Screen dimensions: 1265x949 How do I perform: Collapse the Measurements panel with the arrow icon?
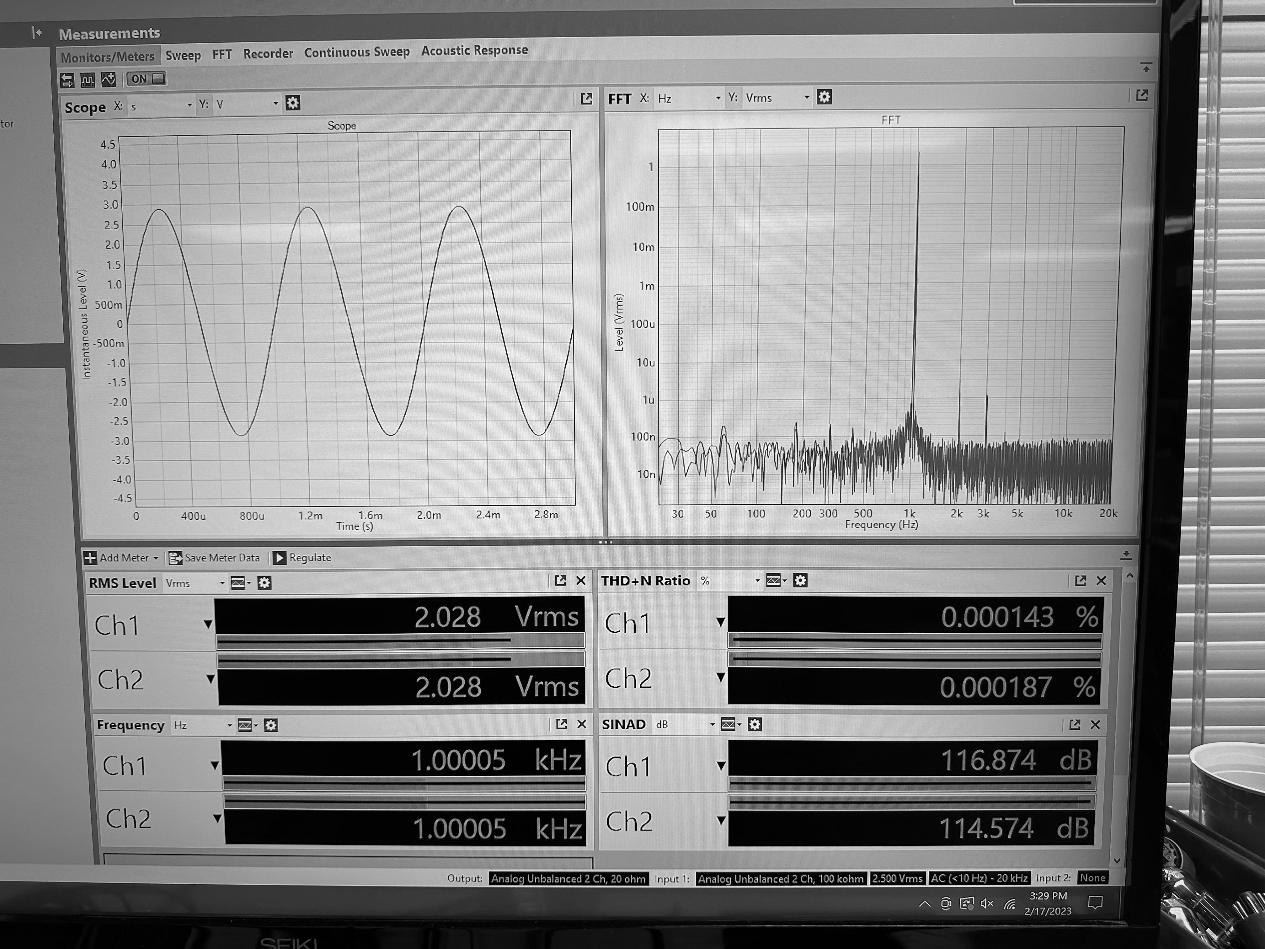pyautogui.click(x=37, y=33)
